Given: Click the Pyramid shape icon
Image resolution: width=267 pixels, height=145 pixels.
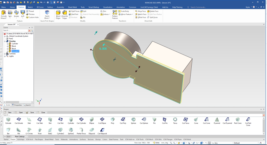Looking at the screenshot, I should tap(216, 120).
